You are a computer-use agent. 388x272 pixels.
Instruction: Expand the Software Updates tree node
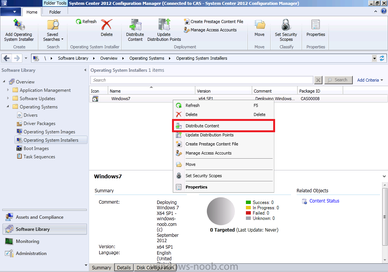8,98
